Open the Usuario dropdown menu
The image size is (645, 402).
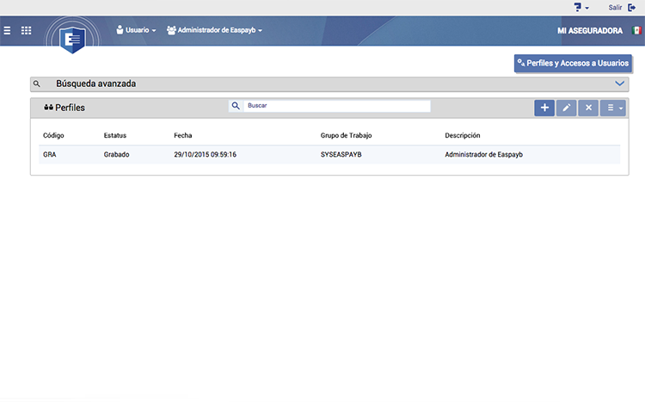pos(136,30)
